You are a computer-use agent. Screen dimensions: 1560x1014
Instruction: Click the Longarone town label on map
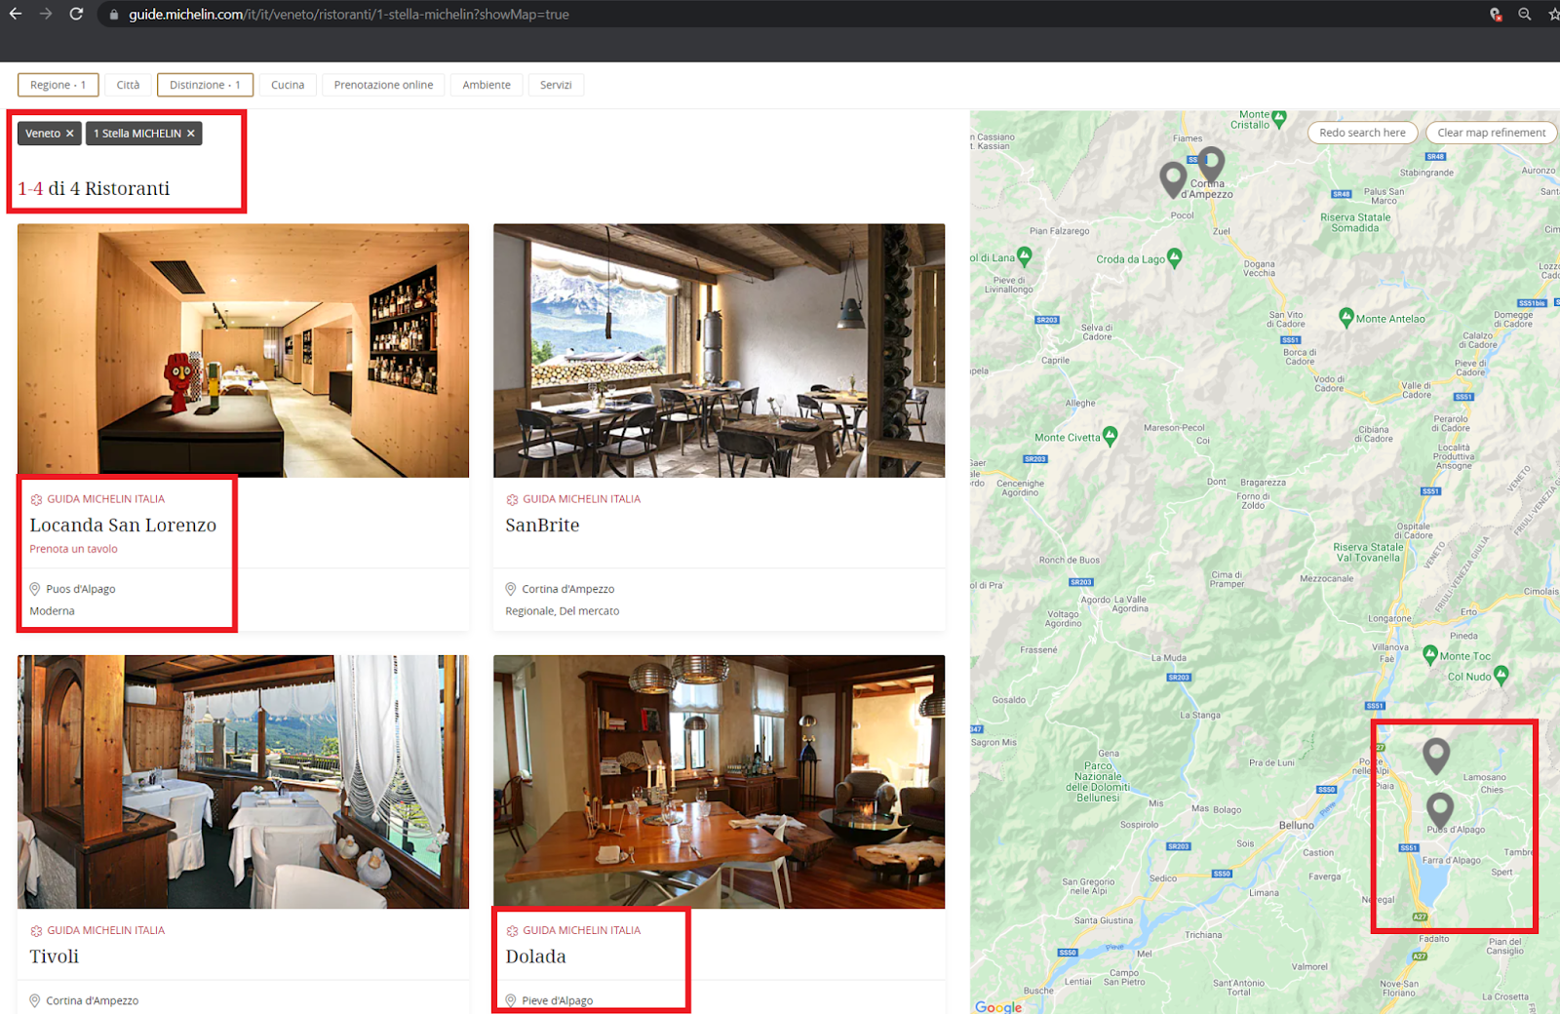pos(1389,618)
